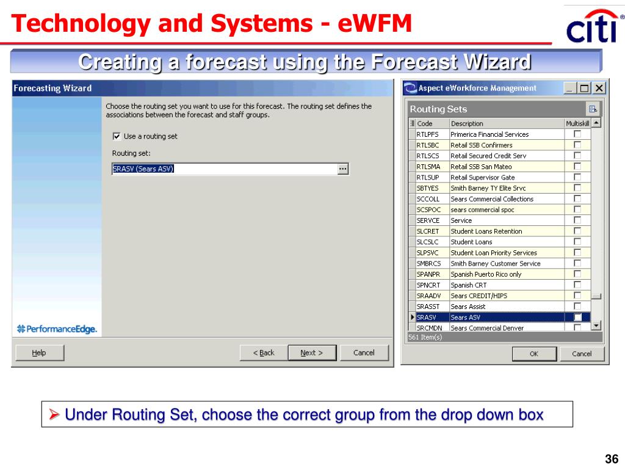625x469 pixels.
Task: Select the Smith Barney Customer Service row
Action: coord(500,264)
